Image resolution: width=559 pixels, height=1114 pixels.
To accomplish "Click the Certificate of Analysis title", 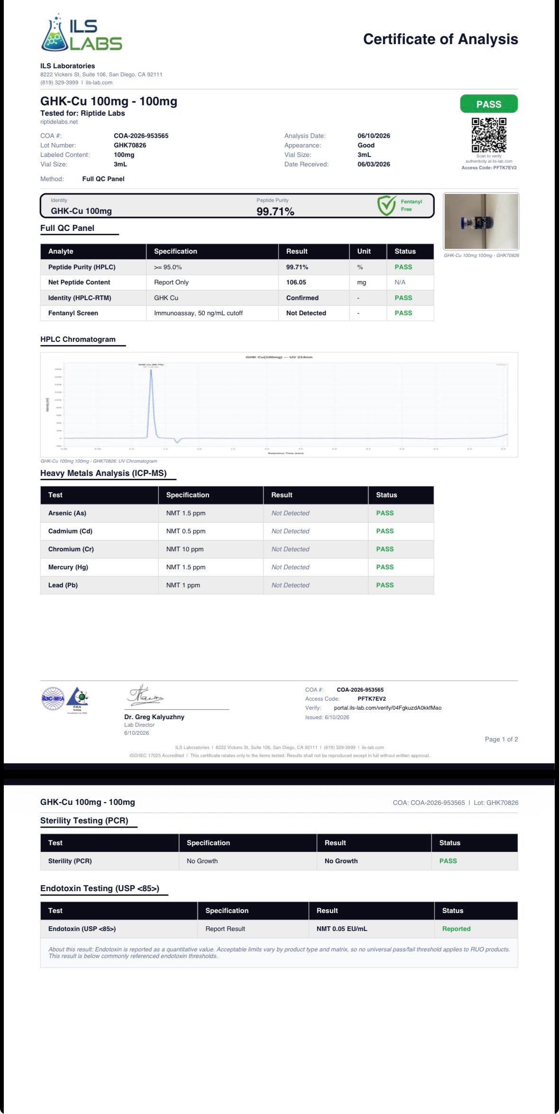I will [x=440, y=39].
